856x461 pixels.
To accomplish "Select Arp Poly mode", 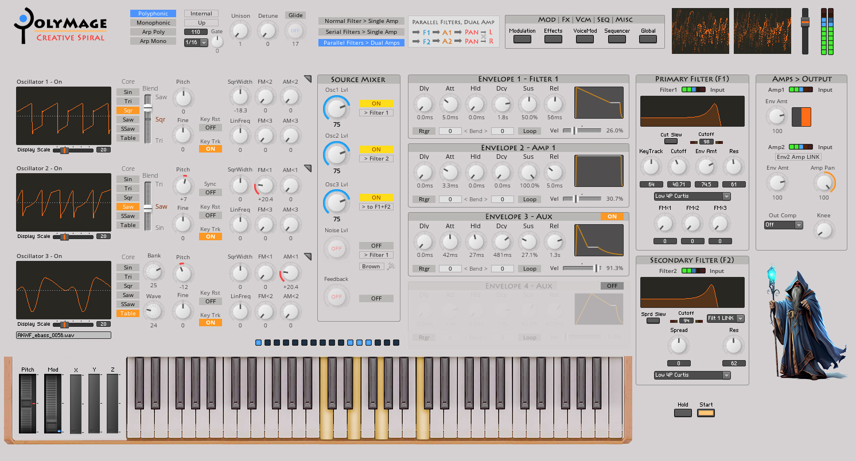I will [153, 32].
